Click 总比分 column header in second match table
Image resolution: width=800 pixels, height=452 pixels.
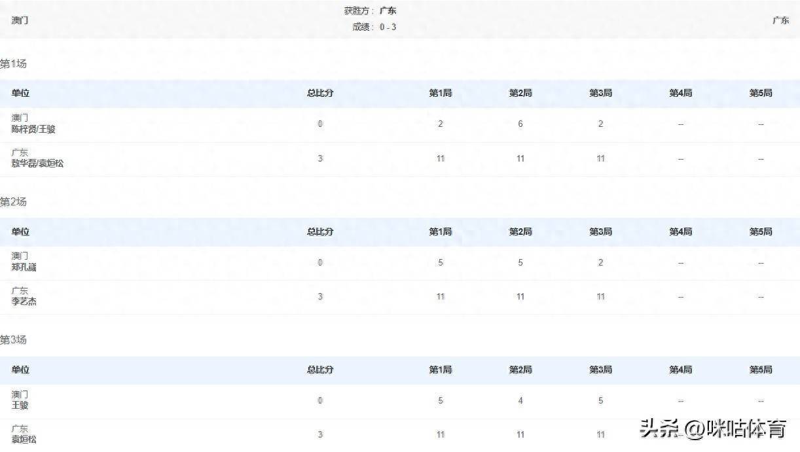[x=320, y=232]
